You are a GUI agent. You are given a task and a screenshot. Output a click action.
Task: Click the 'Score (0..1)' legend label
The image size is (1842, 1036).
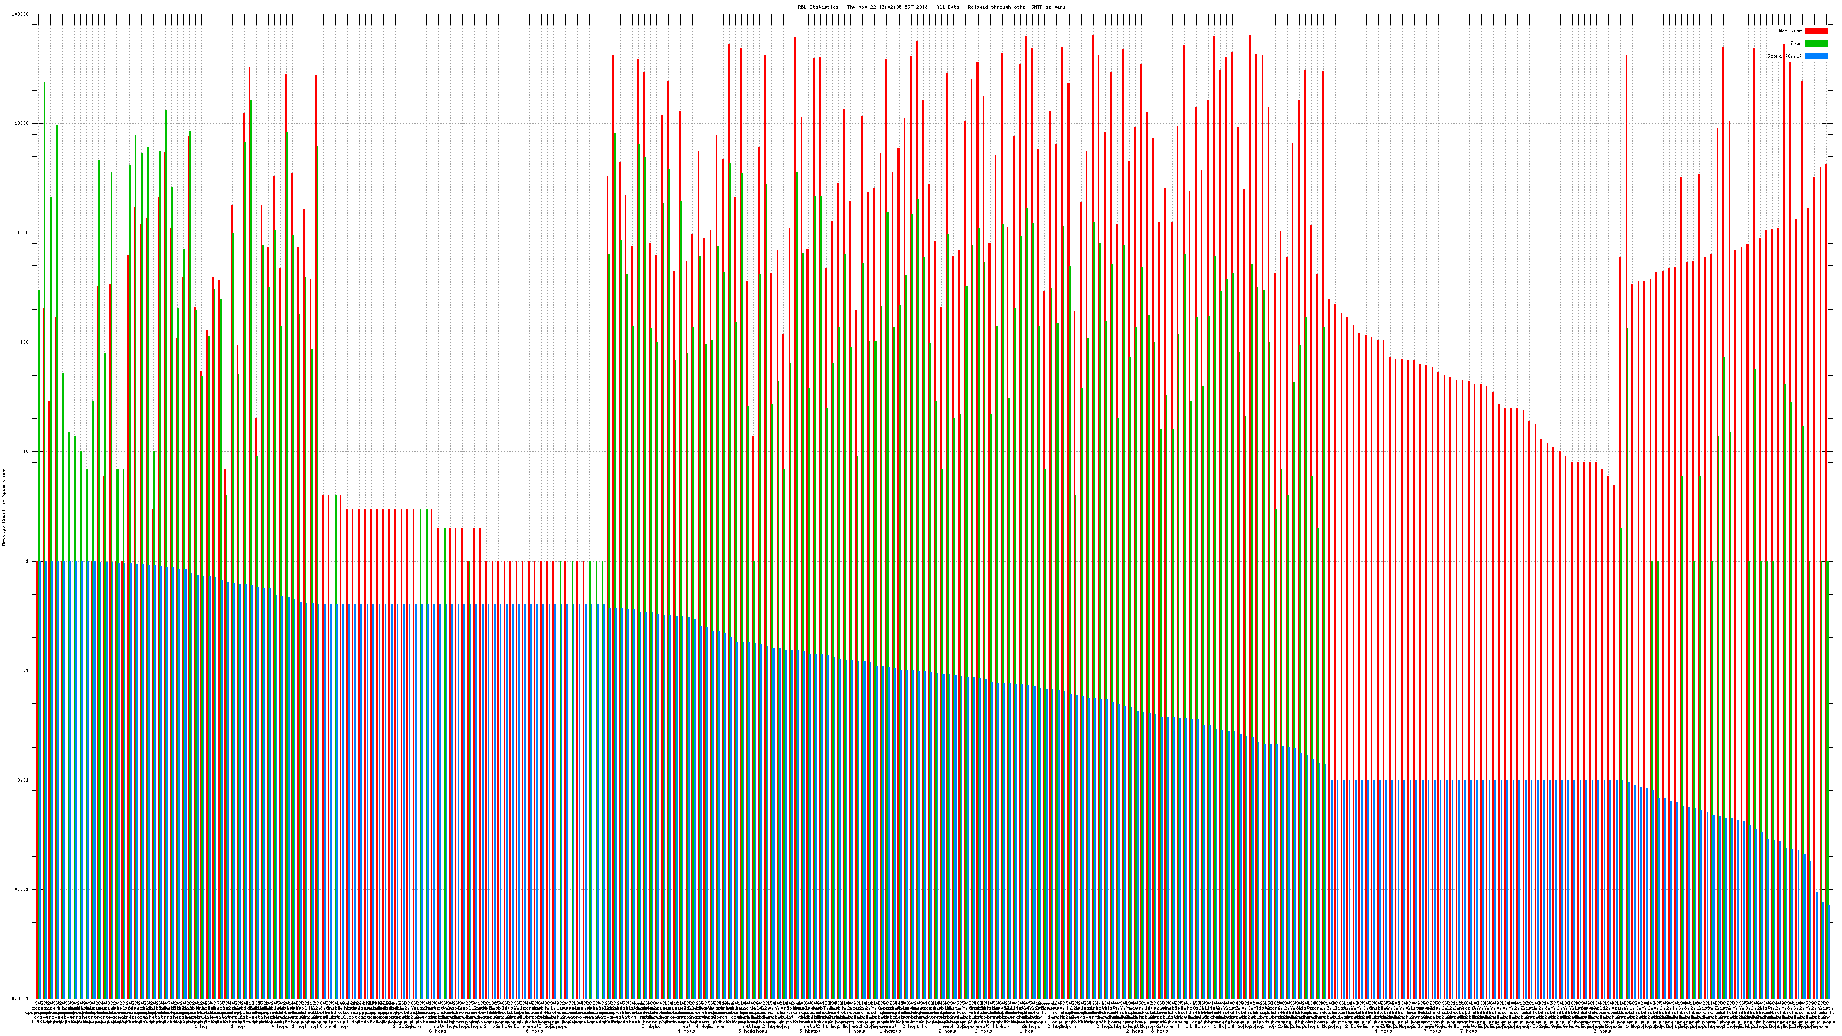click(x=1784, y=56)
